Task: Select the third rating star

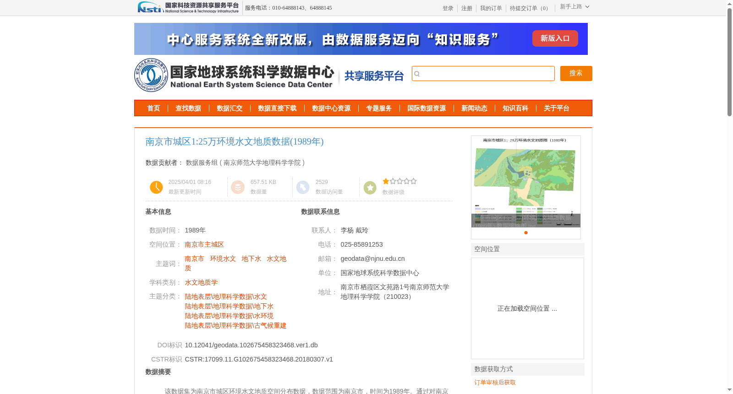Action: 399,181
